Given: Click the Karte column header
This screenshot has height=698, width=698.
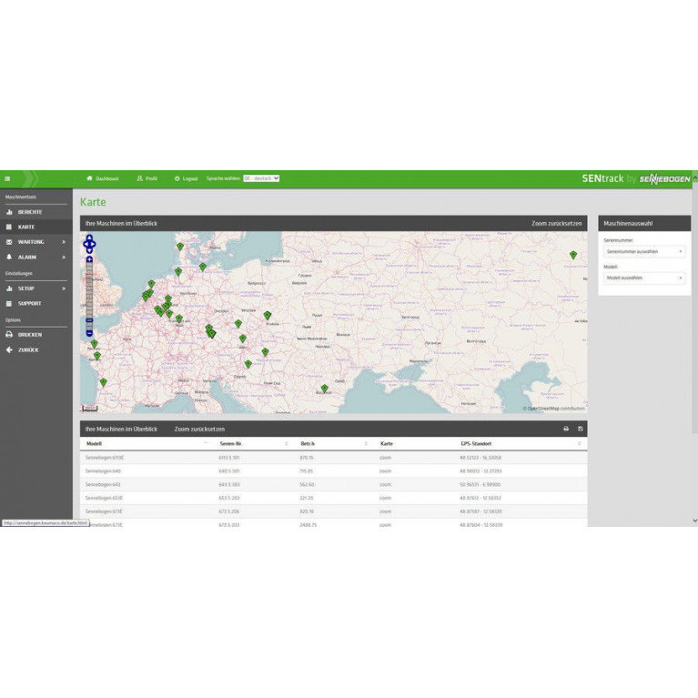Looking at the screenshot, I should [x=387, y=444].
